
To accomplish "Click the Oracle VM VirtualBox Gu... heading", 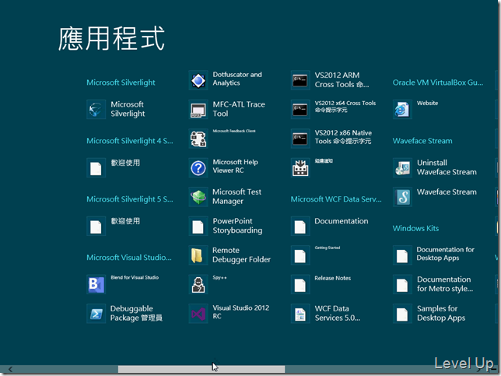I will point(438,83).
